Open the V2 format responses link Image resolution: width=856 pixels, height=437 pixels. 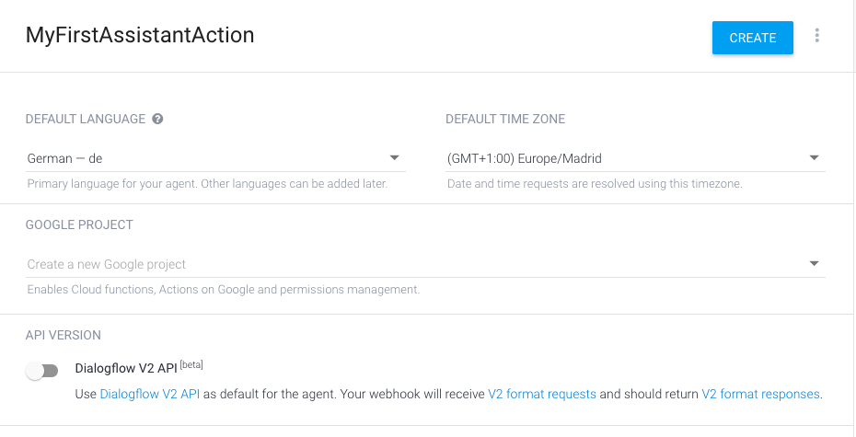760,394
